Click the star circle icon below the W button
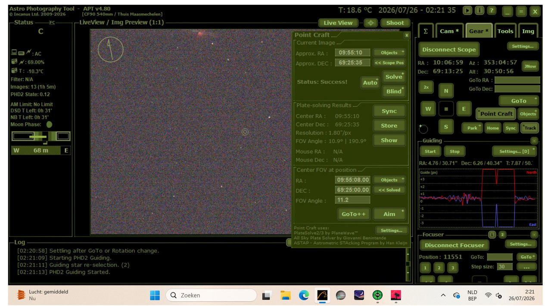 [423, 129]
